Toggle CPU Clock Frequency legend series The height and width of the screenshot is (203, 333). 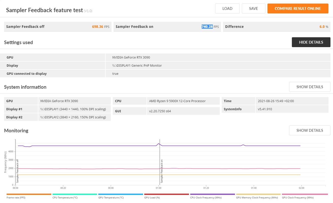(212, 196)
